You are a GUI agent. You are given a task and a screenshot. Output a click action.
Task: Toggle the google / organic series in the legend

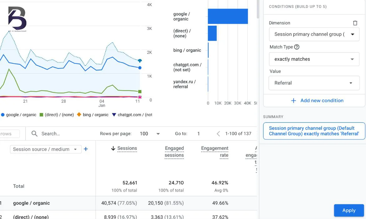3,115
